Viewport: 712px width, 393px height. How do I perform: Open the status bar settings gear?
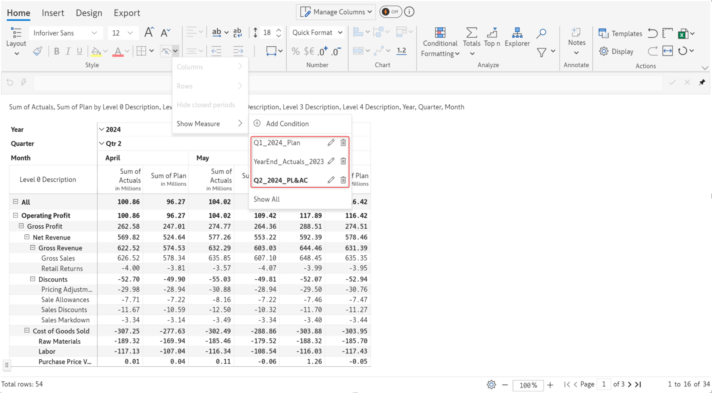[x=491, y=384]
